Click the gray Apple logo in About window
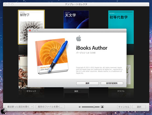 click(x=79, y=38)
